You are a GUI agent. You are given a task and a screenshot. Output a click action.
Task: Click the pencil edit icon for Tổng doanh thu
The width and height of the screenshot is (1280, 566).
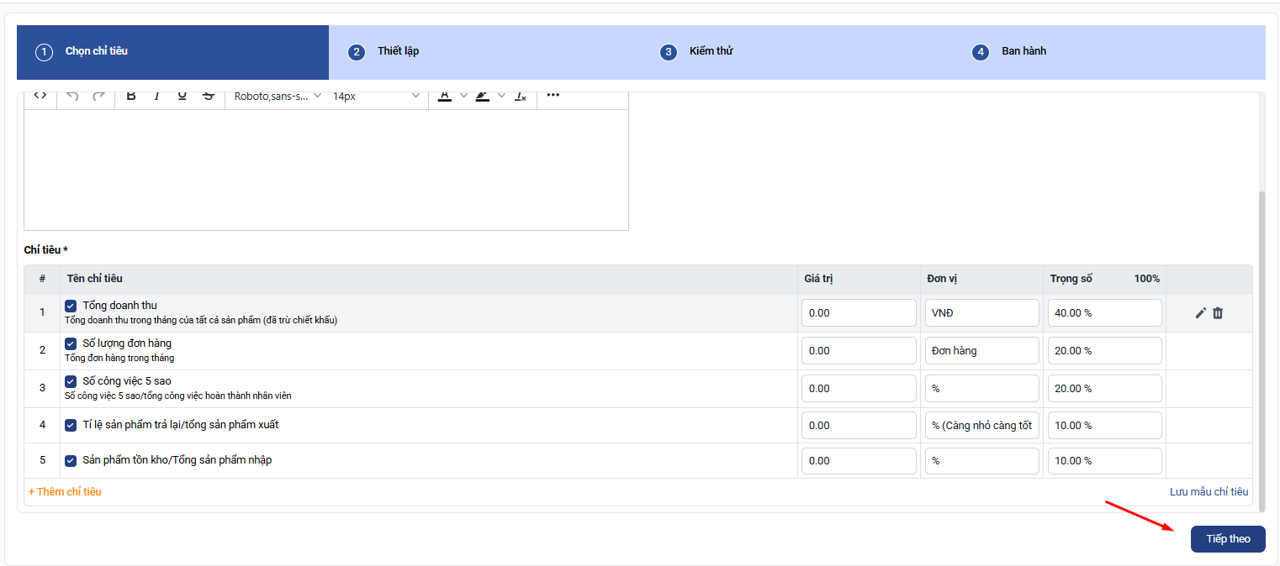[x=1200, y=313]
